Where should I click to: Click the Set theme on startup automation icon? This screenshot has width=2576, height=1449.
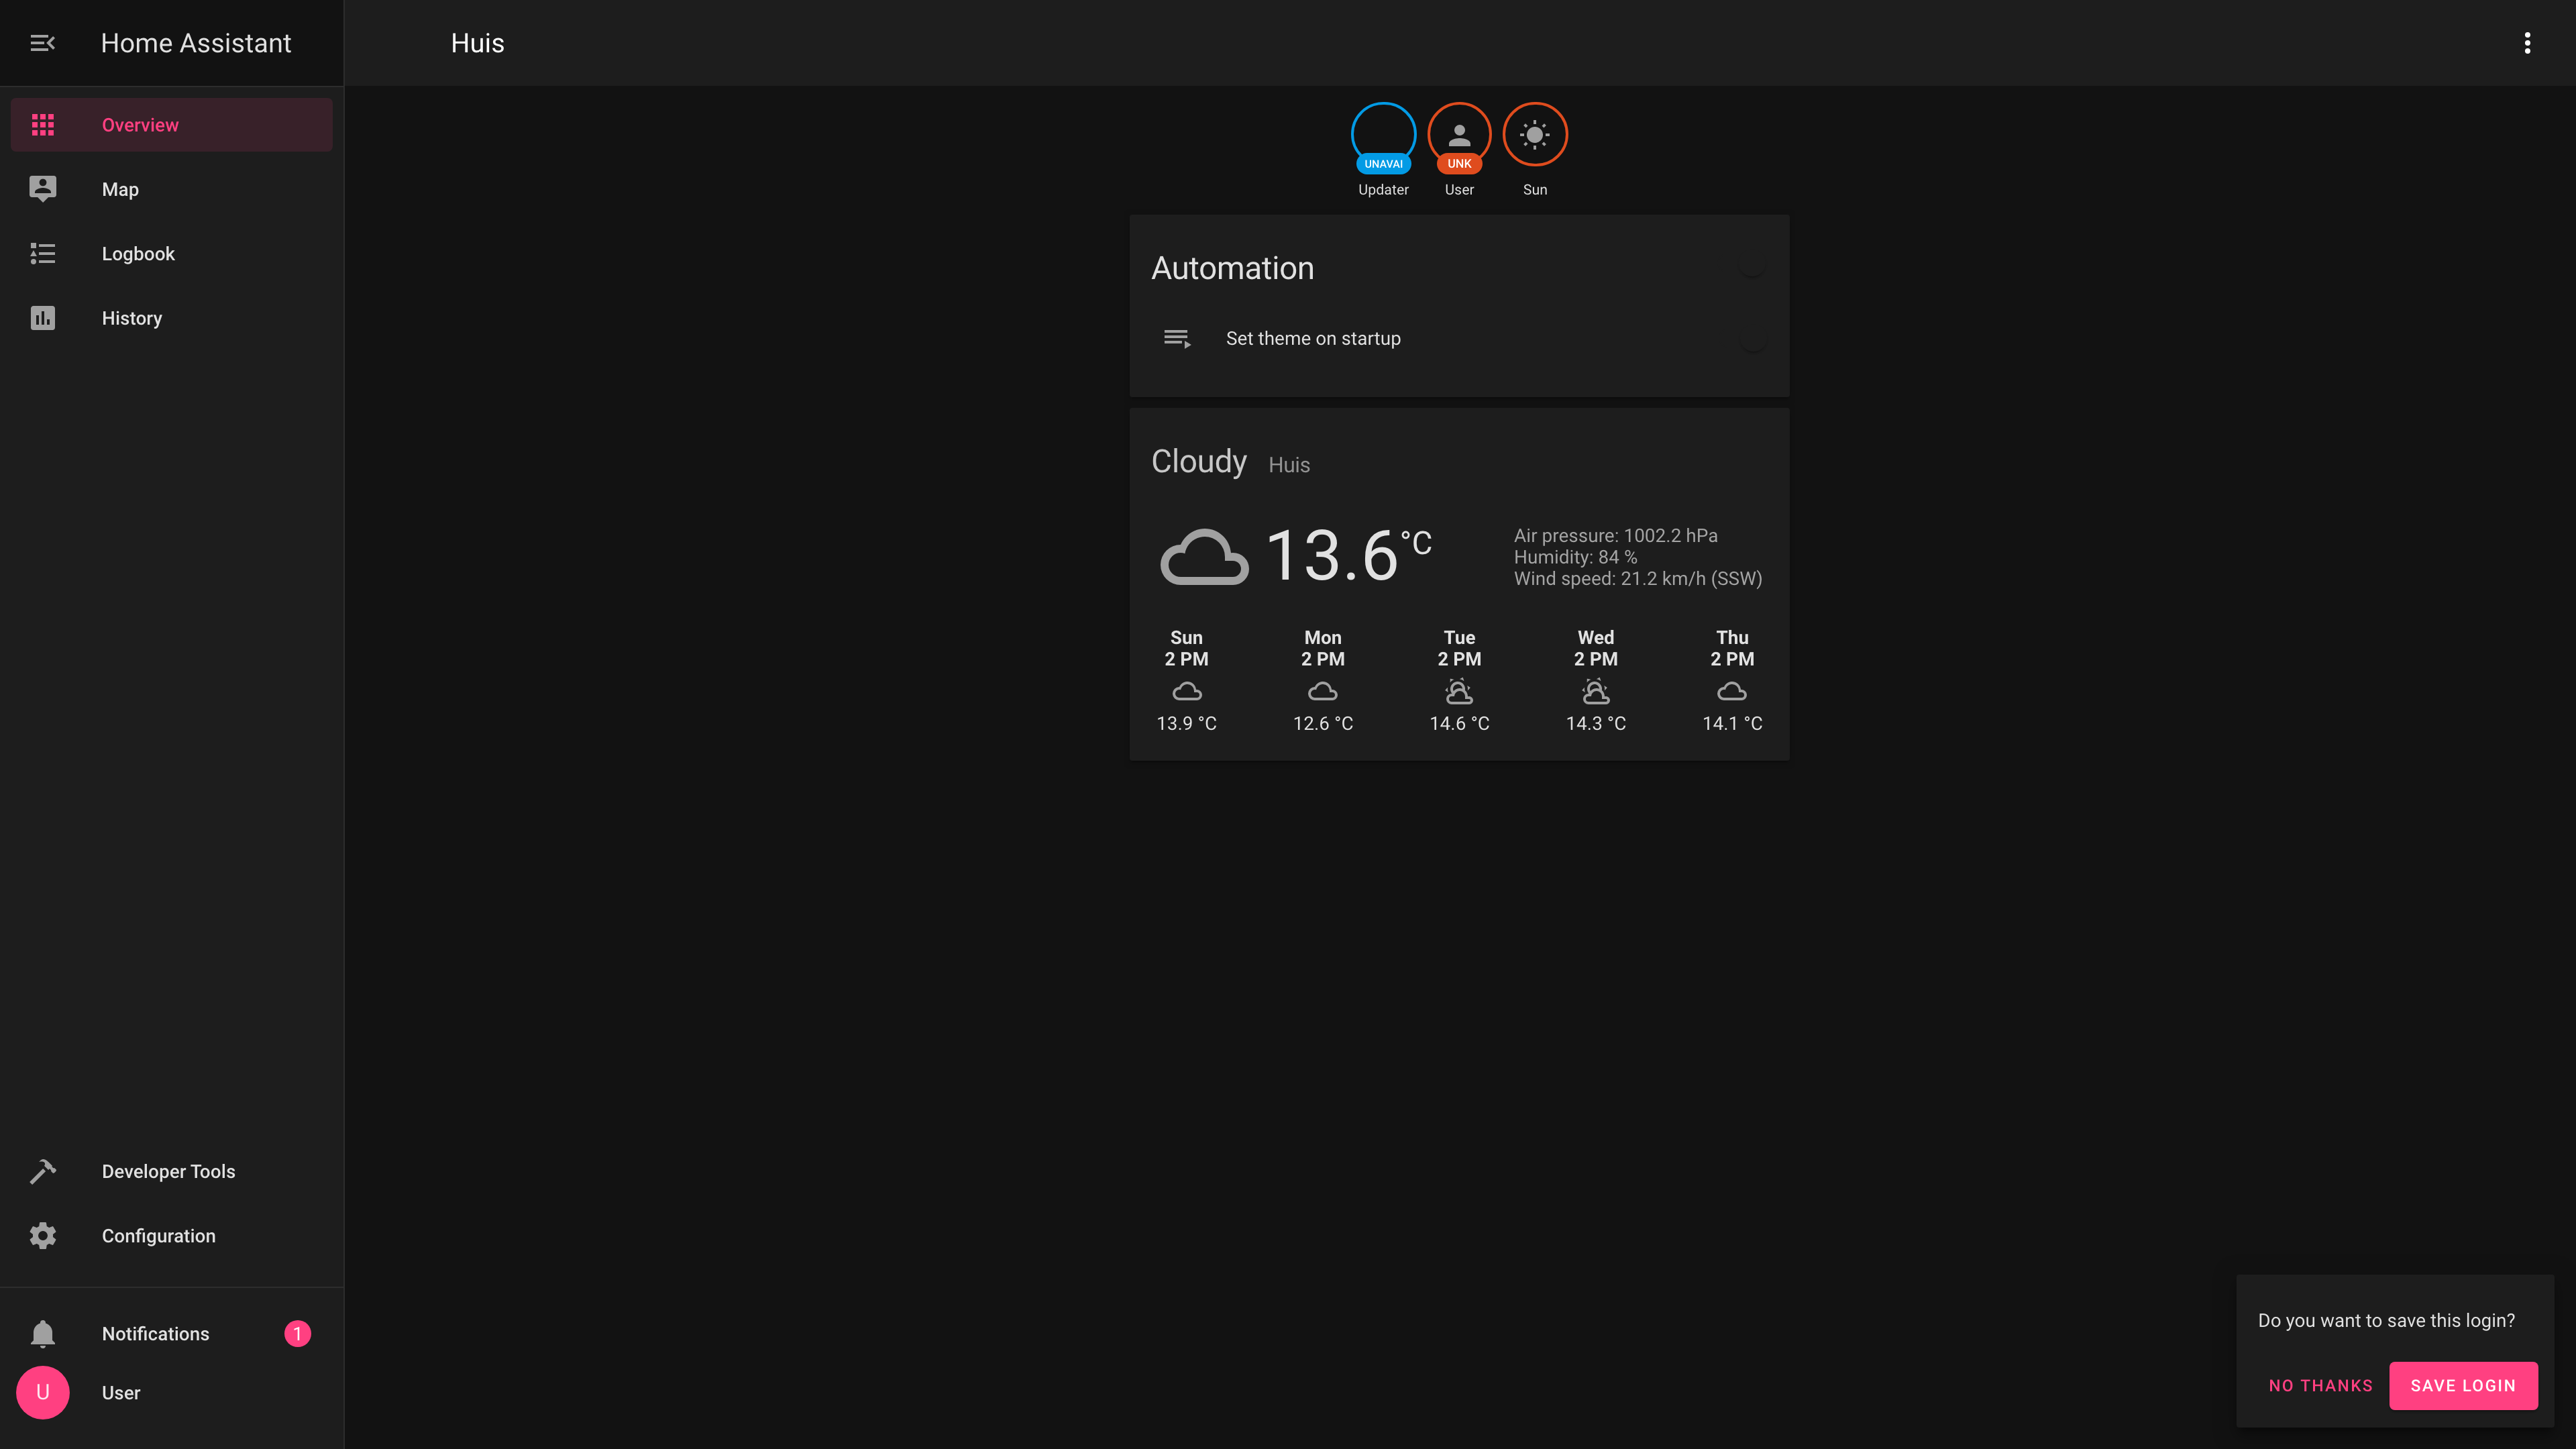[x=1177, y=339]
